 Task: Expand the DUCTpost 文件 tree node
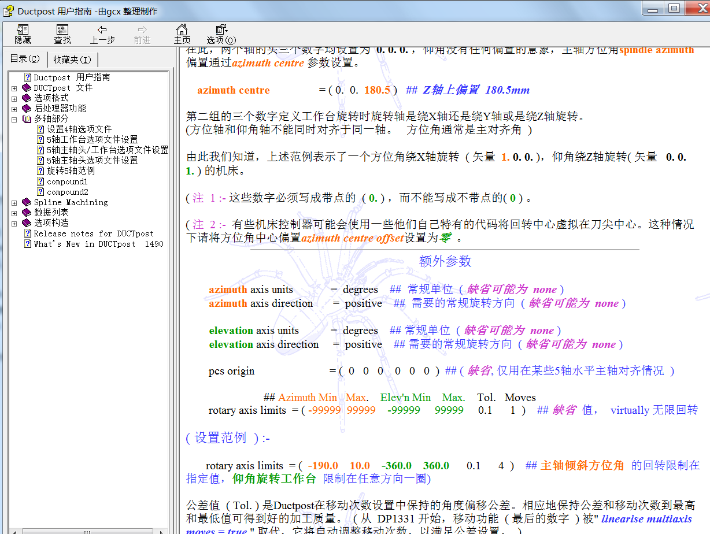(x=14, y=88)
